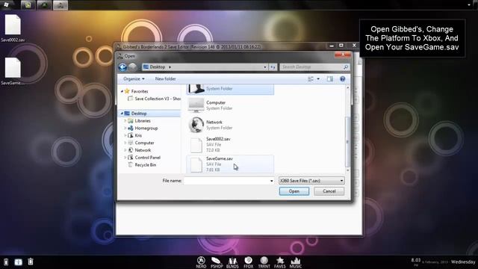Image resolution: width=478 pixels, height=269 pixels.
Task: Open the BLNDS dock icon
Action: 232,262
